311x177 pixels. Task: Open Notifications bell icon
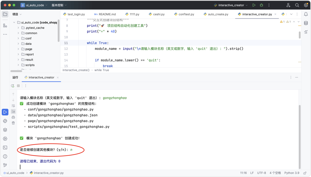click(306, 14)
